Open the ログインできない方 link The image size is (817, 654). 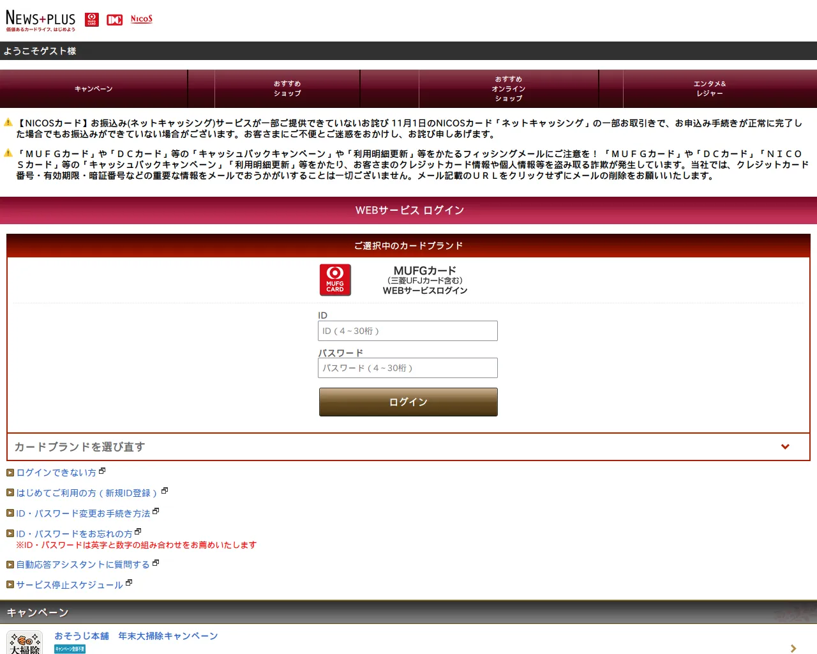point(56,473)
